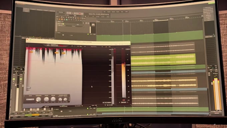Toggle the green FX power button on top track
This screenshot has height=128, width=227.
(88, 34)
